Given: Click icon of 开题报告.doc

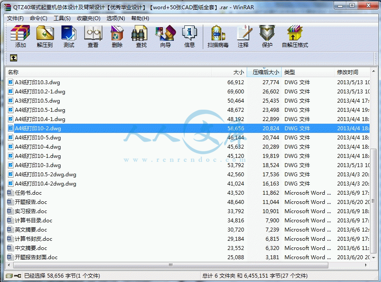Looking at the screenshot, I should click(10, 202).
